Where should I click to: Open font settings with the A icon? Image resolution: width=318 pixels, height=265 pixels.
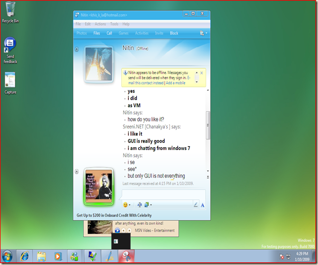(x=203, y=205)
